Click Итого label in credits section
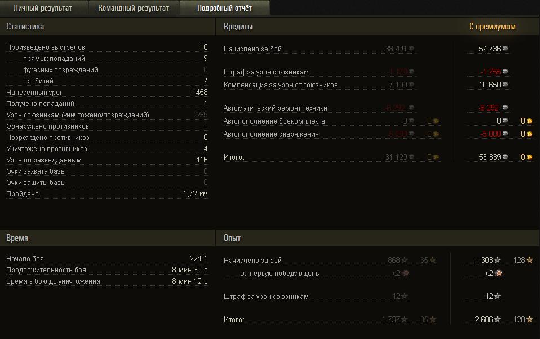The width and height of the screenshot is (540, 339). pos(233,157)
